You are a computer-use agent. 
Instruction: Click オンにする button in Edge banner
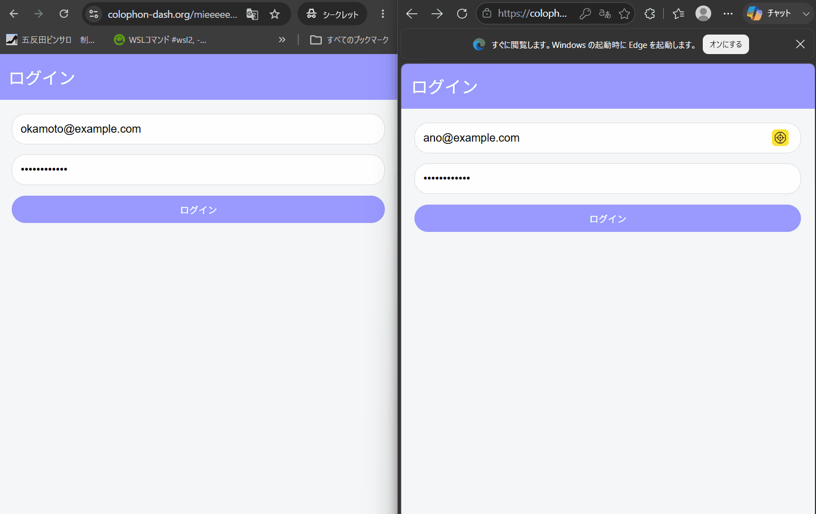(x=726, y=45)
